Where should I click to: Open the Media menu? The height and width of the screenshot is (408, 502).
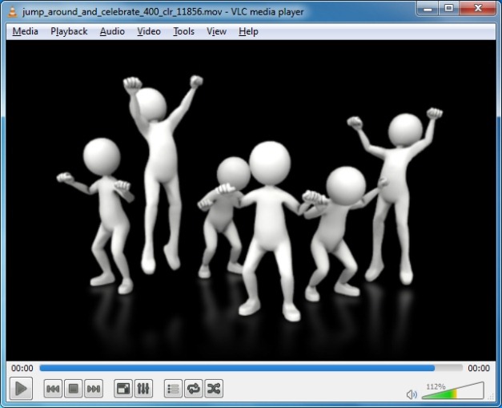coord(25,31)
